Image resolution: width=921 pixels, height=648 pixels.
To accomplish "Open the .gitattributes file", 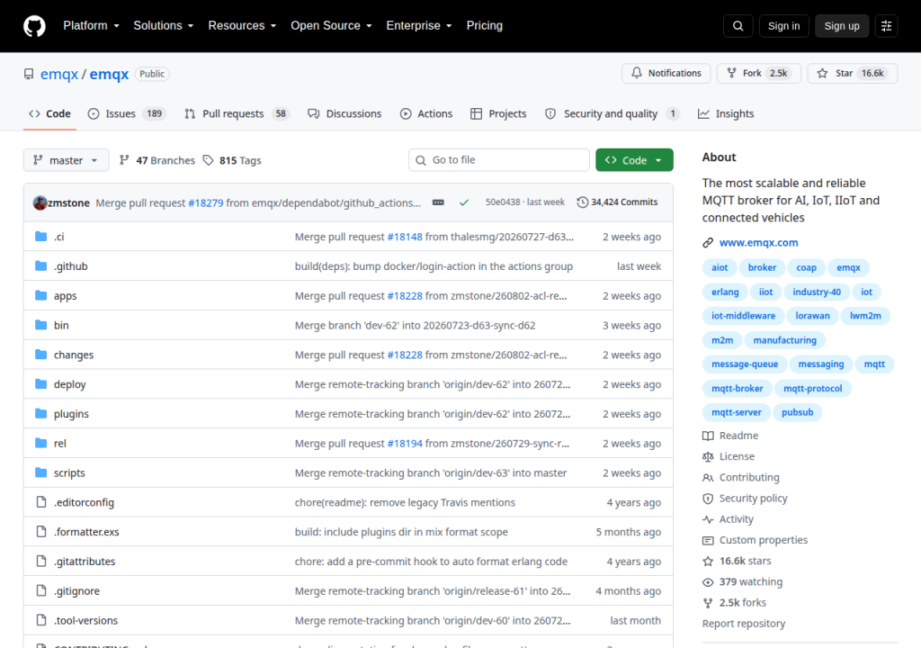I will [85, 561].
